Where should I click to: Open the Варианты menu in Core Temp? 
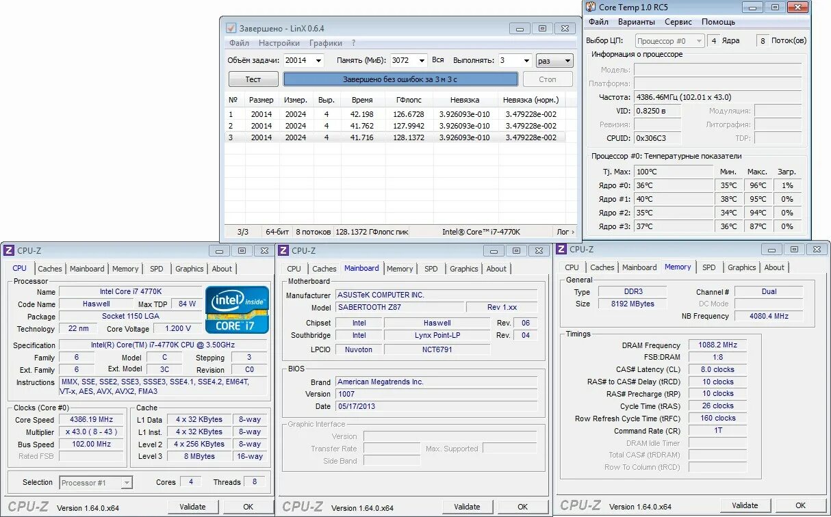pos(637,22)
